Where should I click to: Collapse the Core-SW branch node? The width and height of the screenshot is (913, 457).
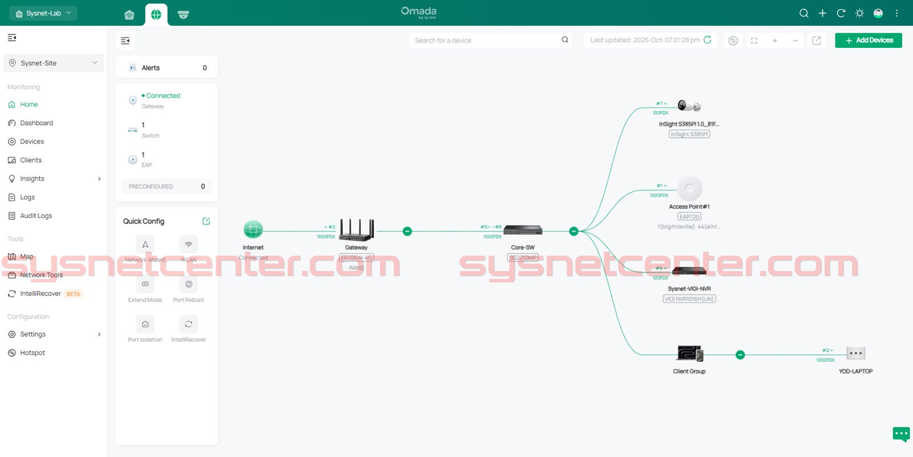click(573, 231)
